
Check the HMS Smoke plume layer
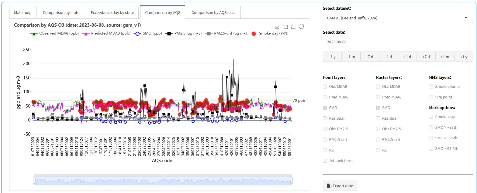431,87
